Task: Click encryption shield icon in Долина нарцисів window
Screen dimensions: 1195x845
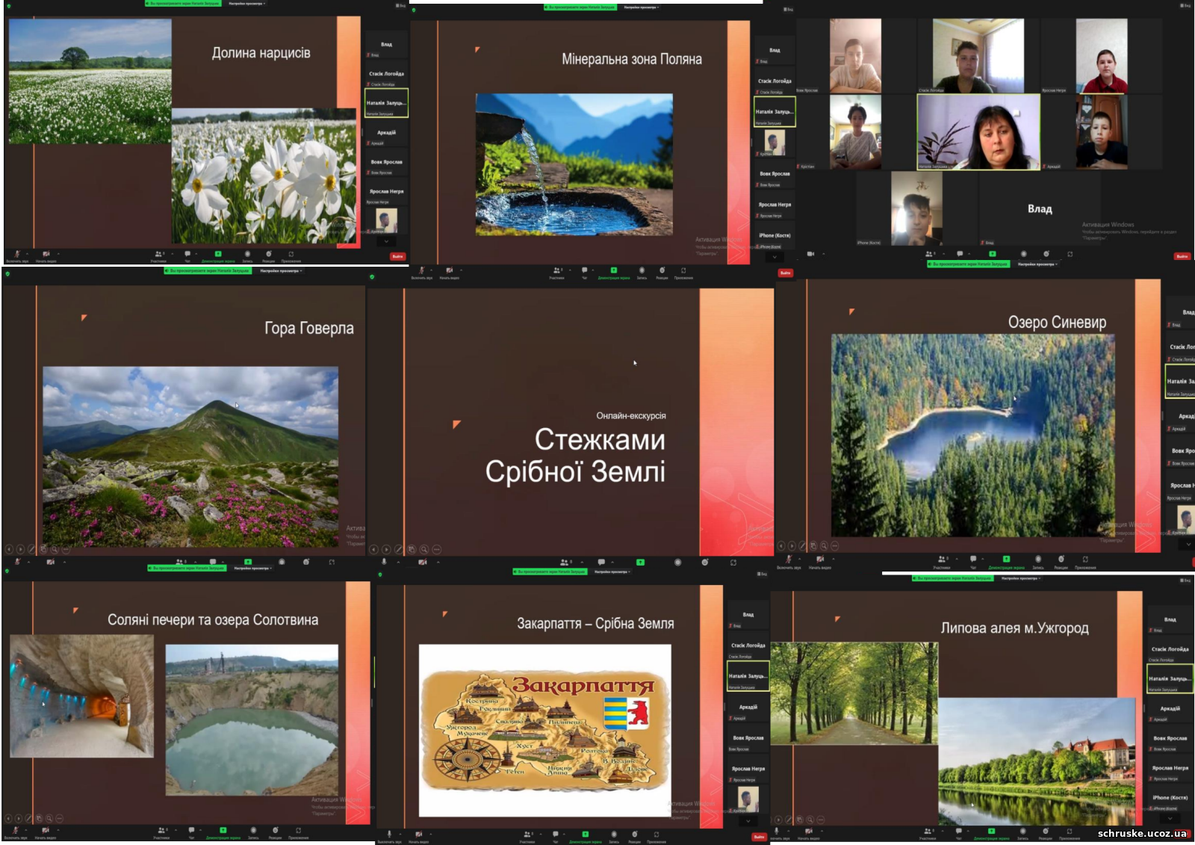Action: (7, 4)
